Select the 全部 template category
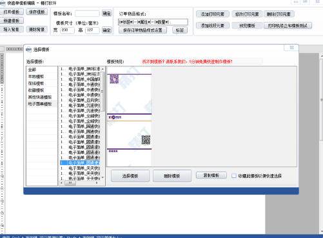Screen dimensions: 323x238 42,70
